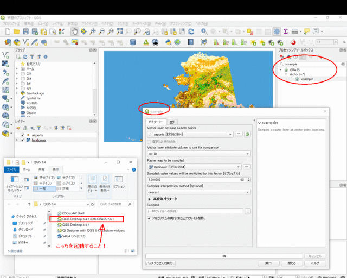The image size is (347, 278).
Task: Toggle landcover layer visibility checkbox
Action: click(x=22, y=140)
